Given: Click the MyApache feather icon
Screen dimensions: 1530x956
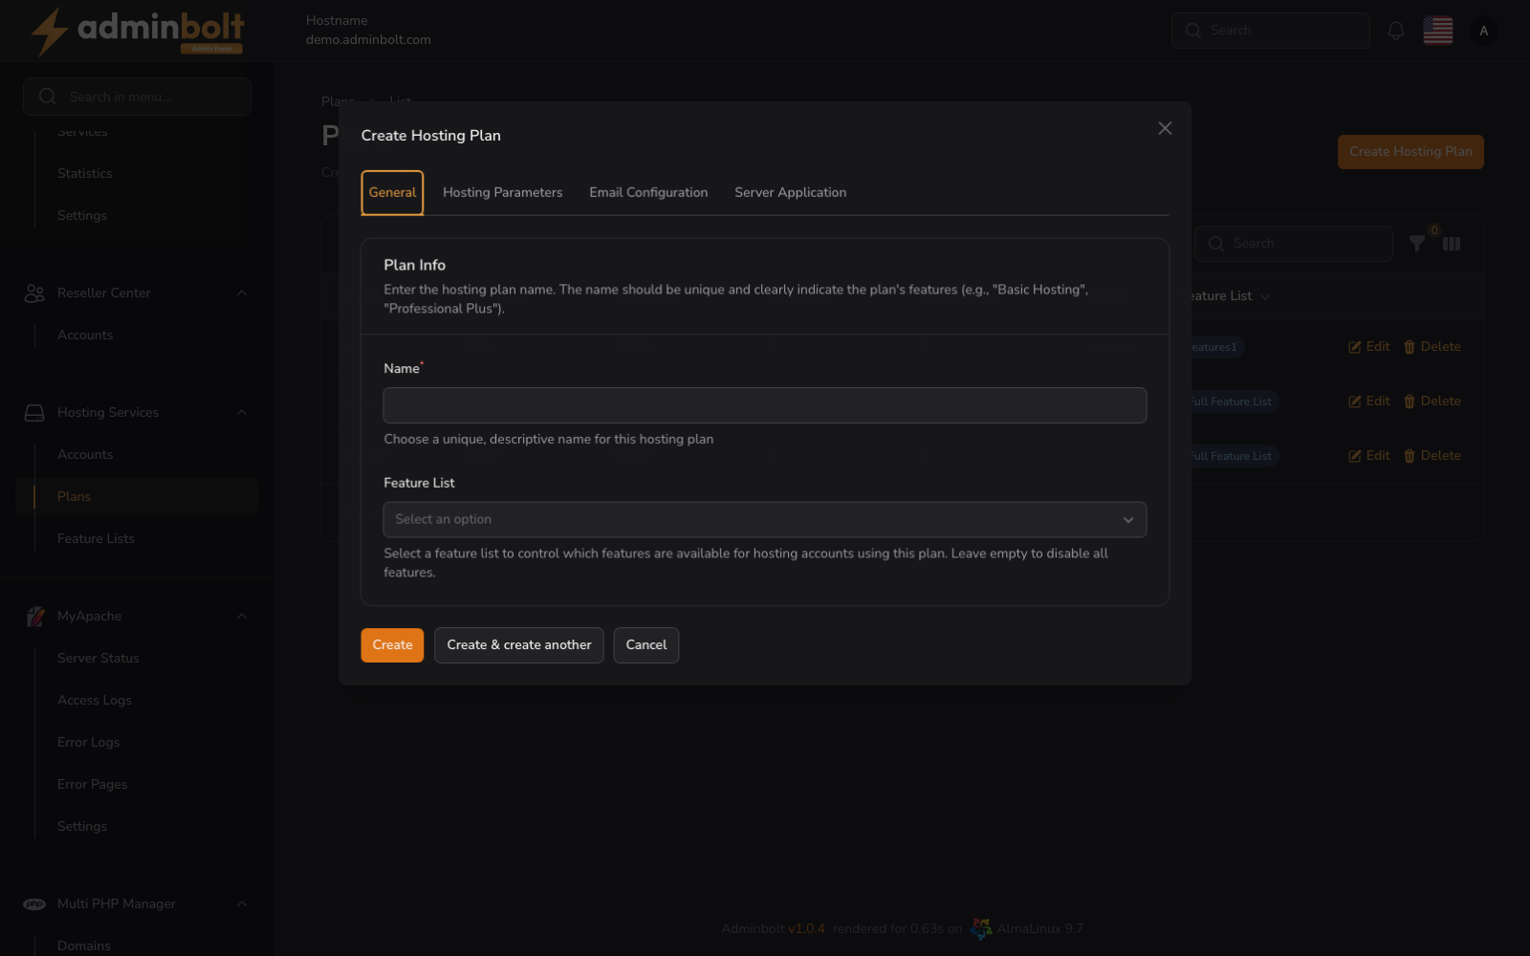Looking at the screenshot, I should coord(35,617).
